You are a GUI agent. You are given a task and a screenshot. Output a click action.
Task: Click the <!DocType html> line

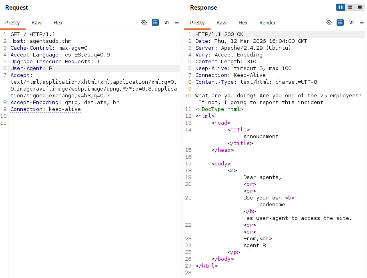[219, 109]
